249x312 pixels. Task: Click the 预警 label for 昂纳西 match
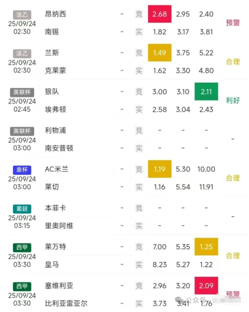point(233,23)
